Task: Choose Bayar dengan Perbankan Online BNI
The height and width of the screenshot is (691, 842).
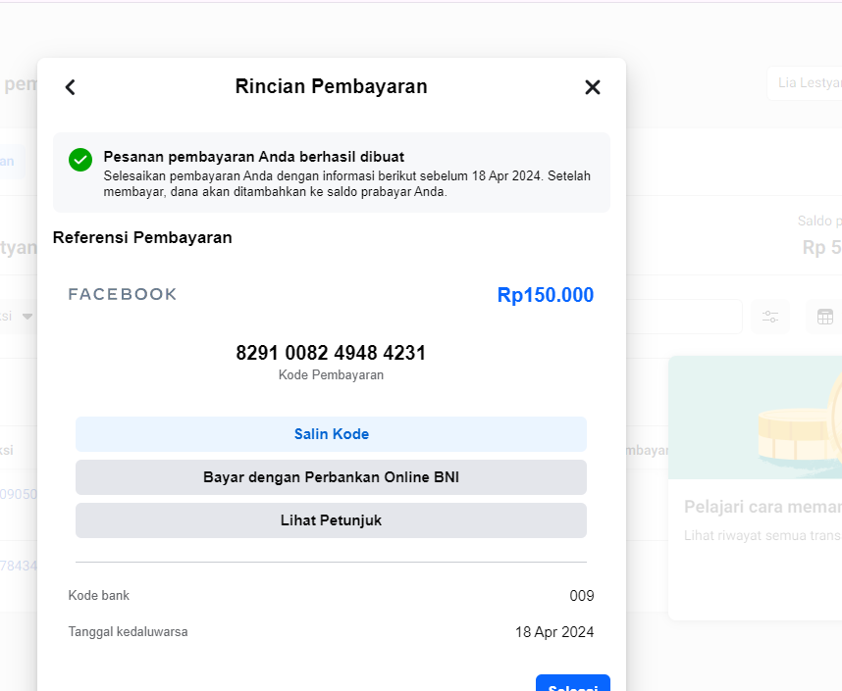Action: click(331, 477)
